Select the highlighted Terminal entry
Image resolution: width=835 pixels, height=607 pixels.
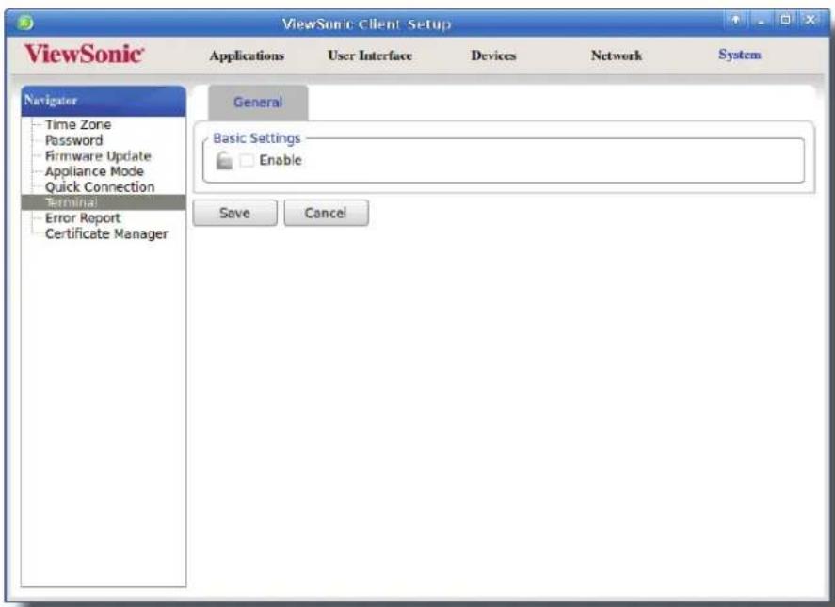[x=104, y=202]
